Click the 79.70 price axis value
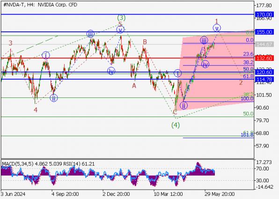 [262, 120]
